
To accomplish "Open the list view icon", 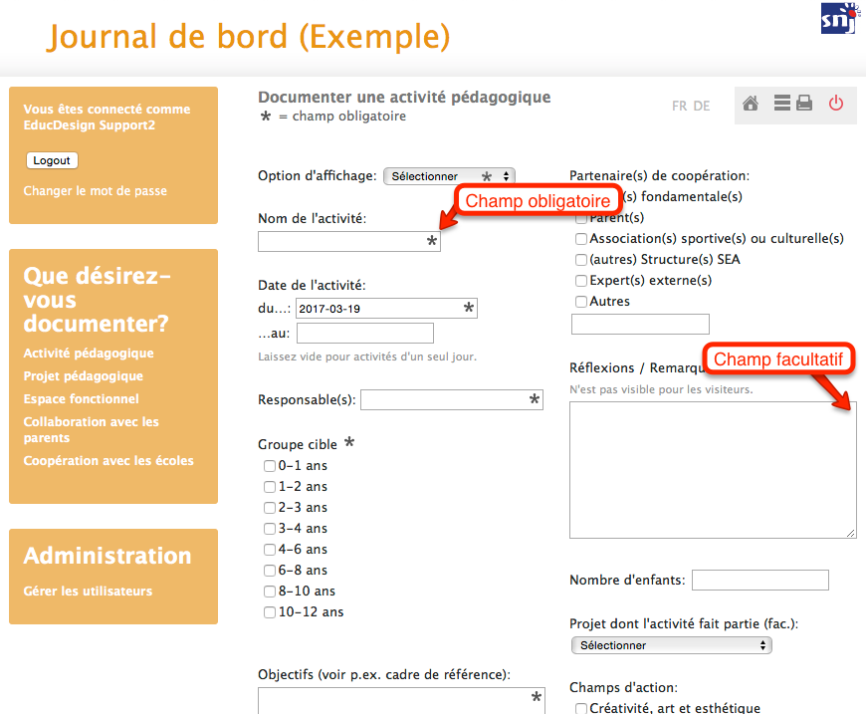I will [x=781, y=104].
